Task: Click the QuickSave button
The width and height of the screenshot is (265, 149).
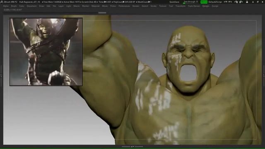Action: point(174,2)
